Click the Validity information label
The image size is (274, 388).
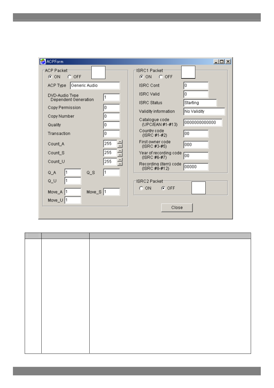[157, 111]
